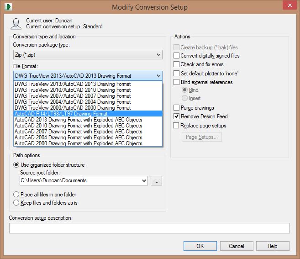Select the Bind radio option
This screenshot has height=259, width=300.
click(184, 90)
